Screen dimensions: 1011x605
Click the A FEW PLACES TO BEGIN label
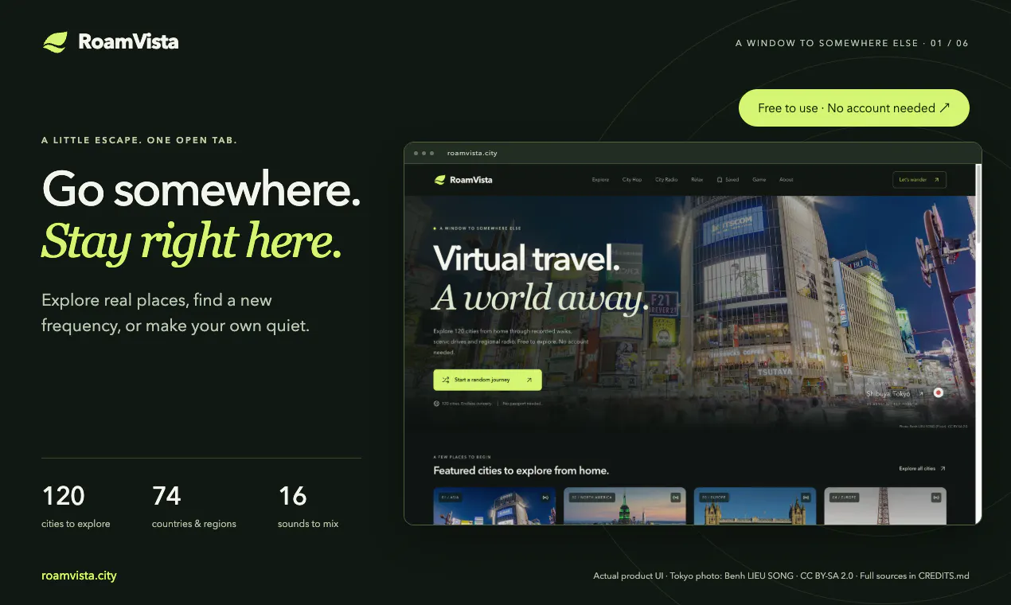tap(463, 458)
